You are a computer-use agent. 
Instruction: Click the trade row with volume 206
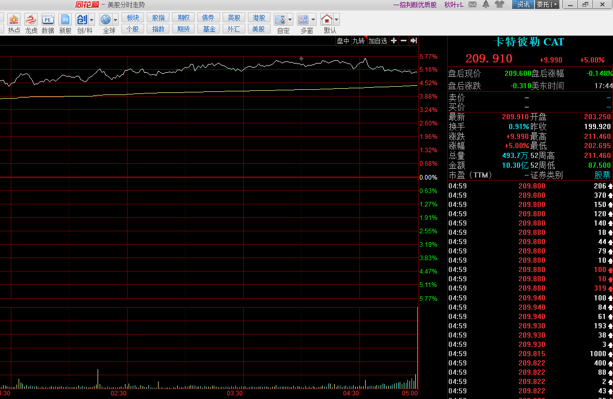point(530,186)
